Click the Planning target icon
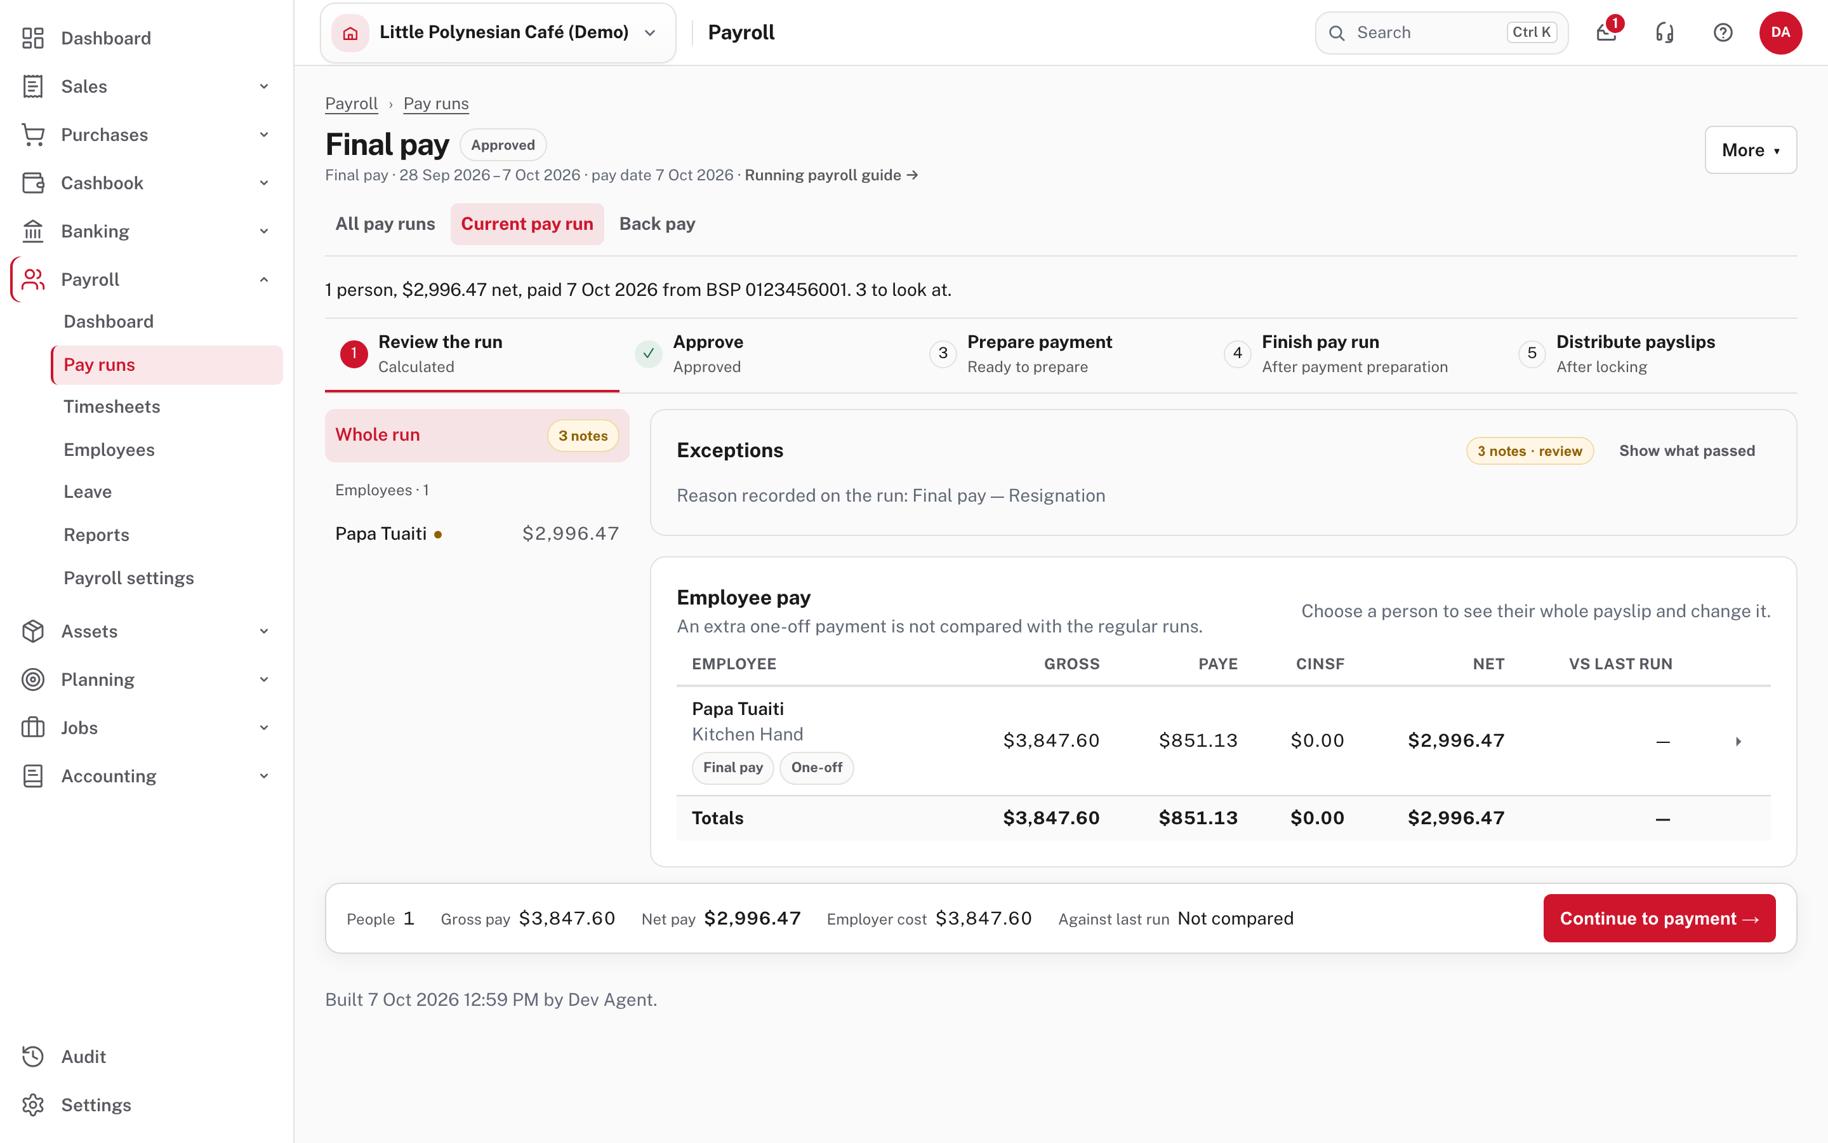The width and height of the screenshot is (1828, 1143). click(x=32, y=679)
